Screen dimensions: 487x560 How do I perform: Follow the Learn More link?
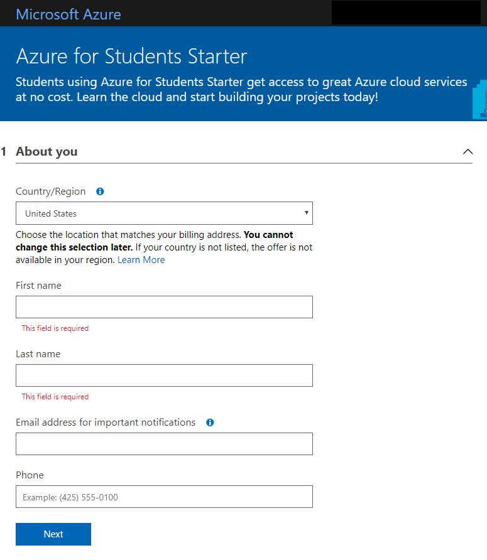(x=141, y=260)
